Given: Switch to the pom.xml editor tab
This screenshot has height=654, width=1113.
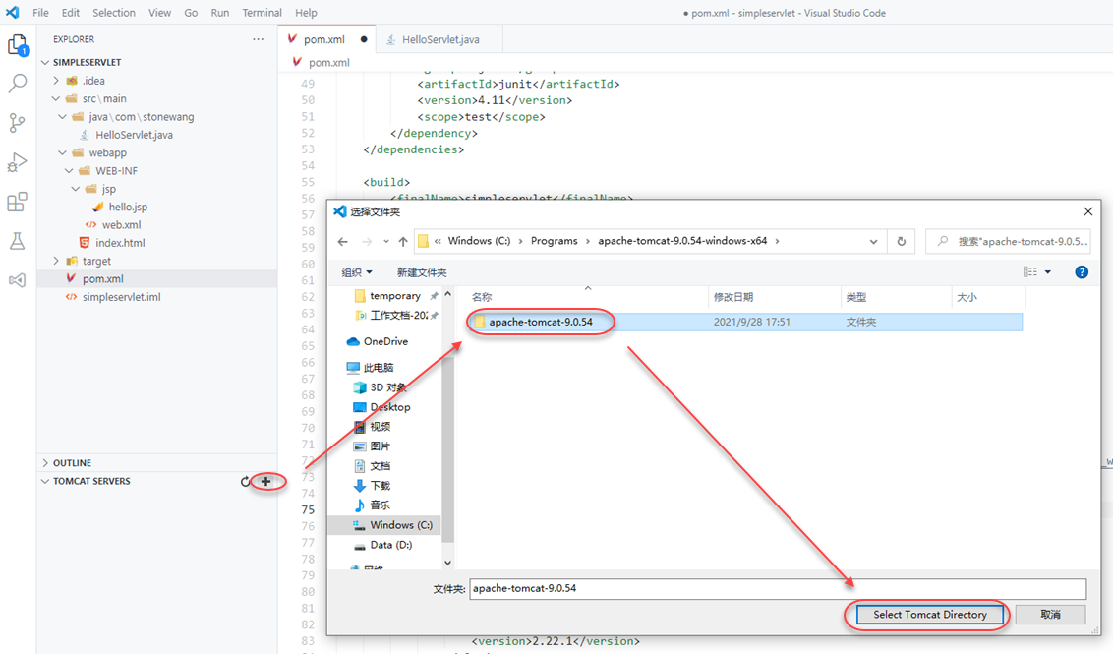Looking at the screenshot, I should point(325,39).
